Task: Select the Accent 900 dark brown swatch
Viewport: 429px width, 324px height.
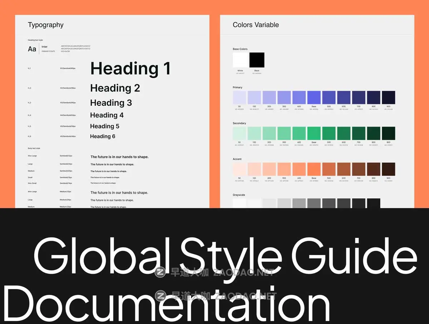Action: (388, 169)
